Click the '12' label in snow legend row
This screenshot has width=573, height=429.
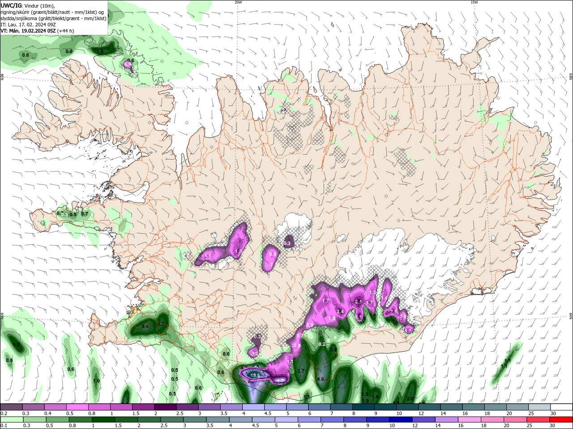(x=420, y=413)
